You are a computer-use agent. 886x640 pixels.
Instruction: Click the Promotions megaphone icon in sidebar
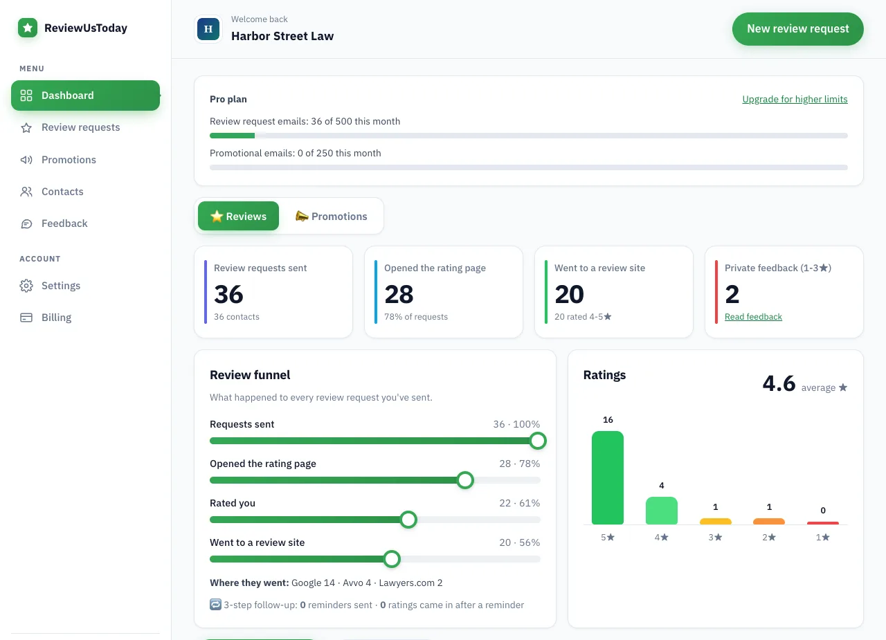(x=26, y=160)
